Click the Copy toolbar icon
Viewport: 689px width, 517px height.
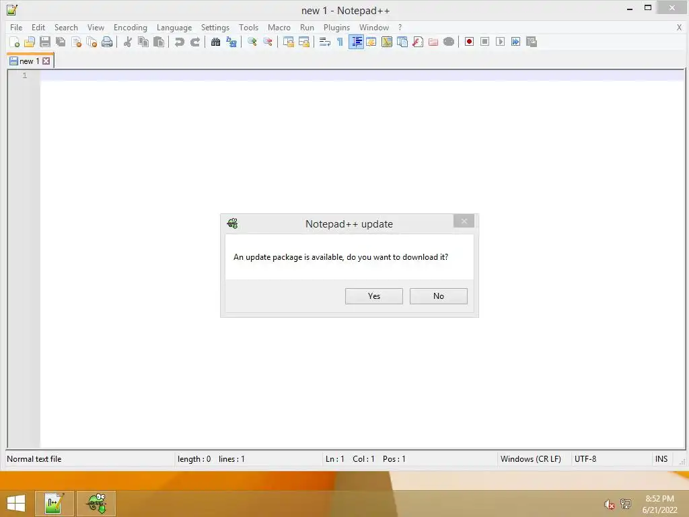(x=143, y=42)
